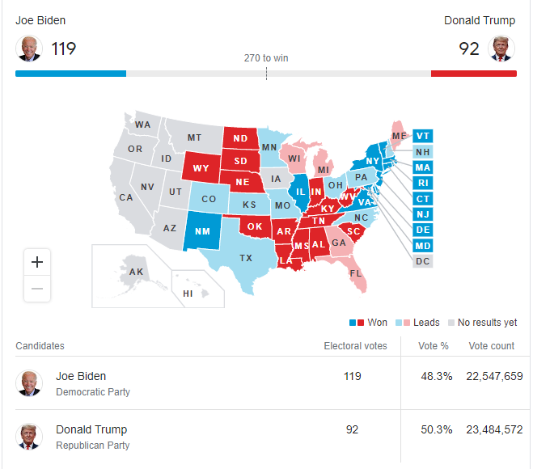Image resolution: width=533 pixels, height=469 pixels.
Task: Click Texas on the electoral map
Action: [x=245, y=258]
